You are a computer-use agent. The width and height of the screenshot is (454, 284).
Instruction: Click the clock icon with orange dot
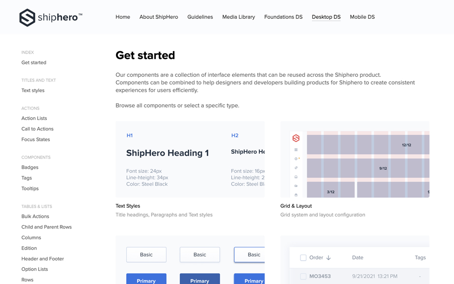(296, 159)
